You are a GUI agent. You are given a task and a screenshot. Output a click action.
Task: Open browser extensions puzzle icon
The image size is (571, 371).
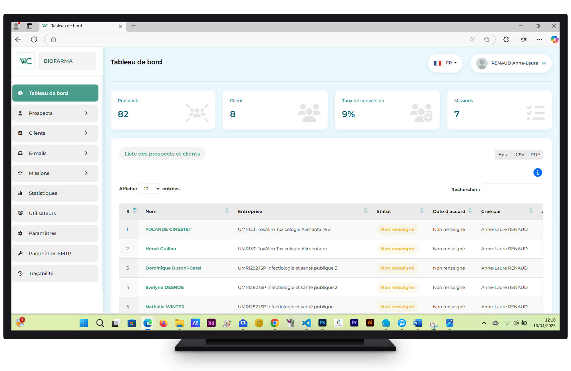tap(506, 39)
